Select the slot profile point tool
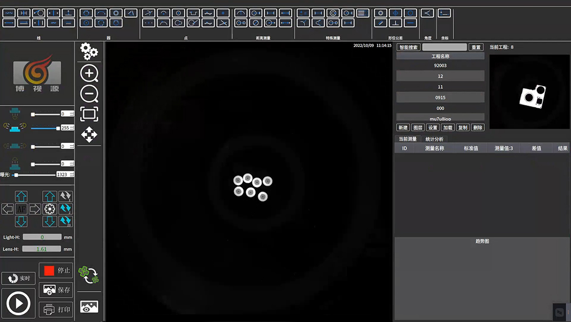This screenshot has width=571, height=322. pos(193,13)
